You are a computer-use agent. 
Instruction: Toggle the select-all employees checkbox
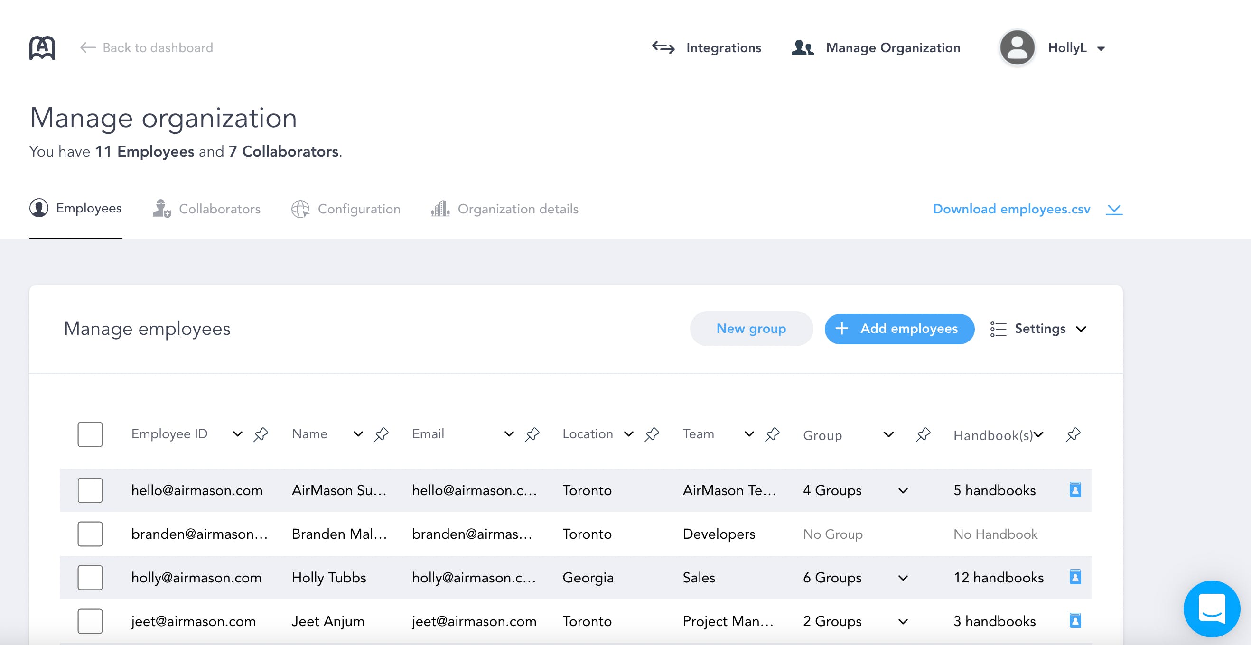tap(90, 434)
